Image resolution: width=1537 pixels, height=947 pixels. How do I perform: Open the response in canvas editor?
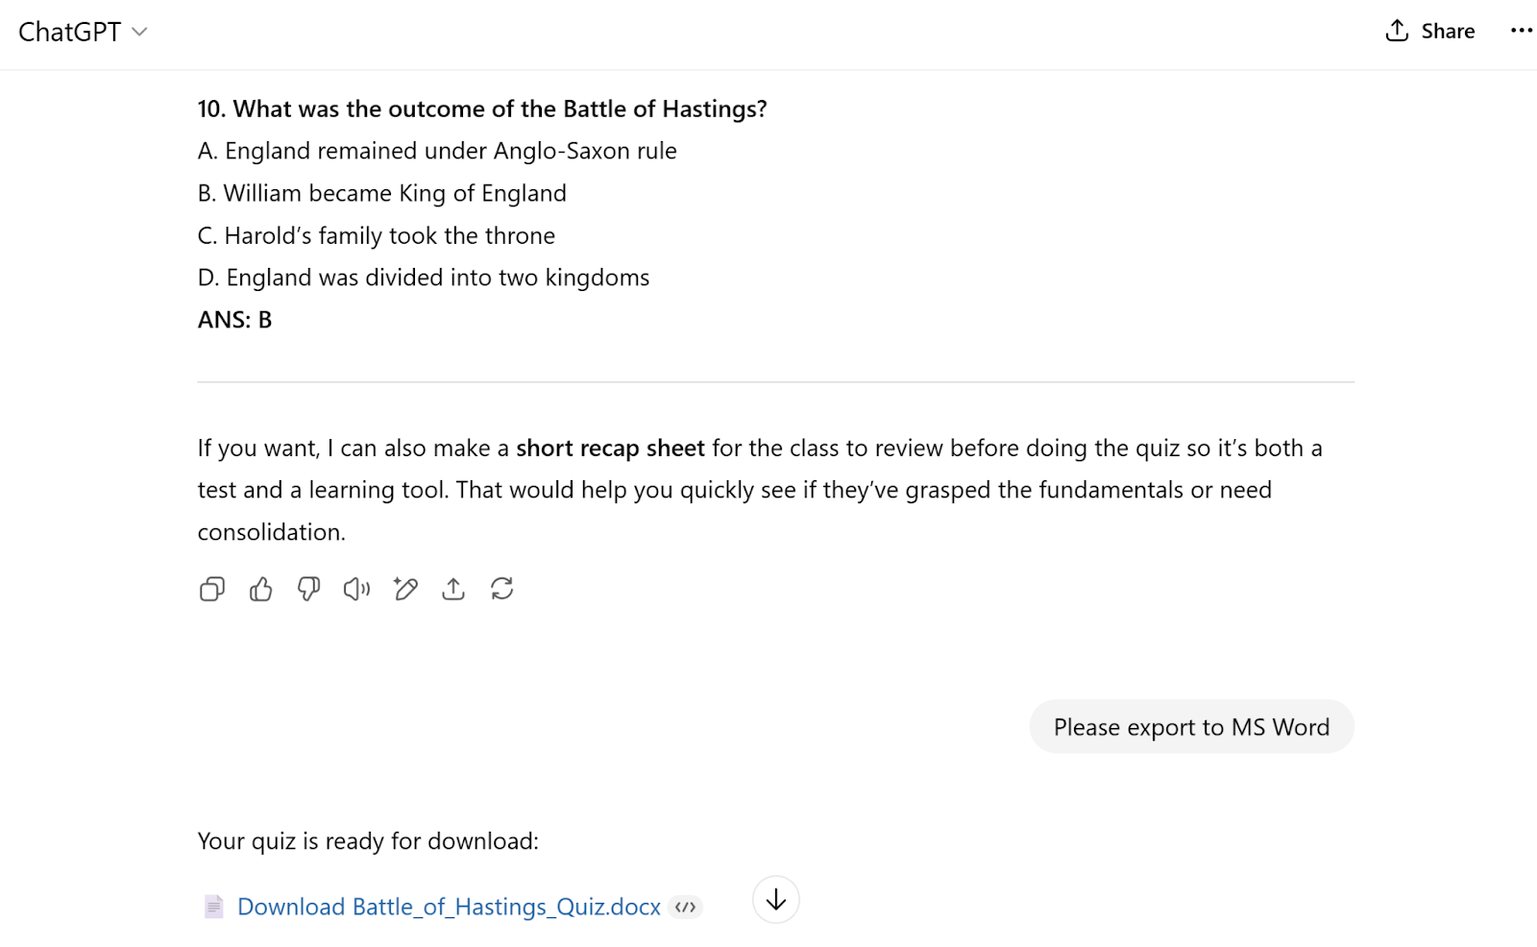[405, 589]
